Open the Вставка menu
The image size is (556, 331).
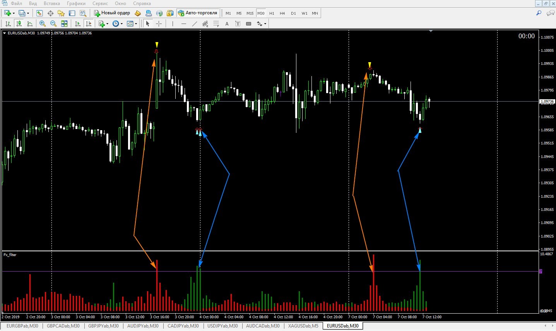[x=52, y=3]
